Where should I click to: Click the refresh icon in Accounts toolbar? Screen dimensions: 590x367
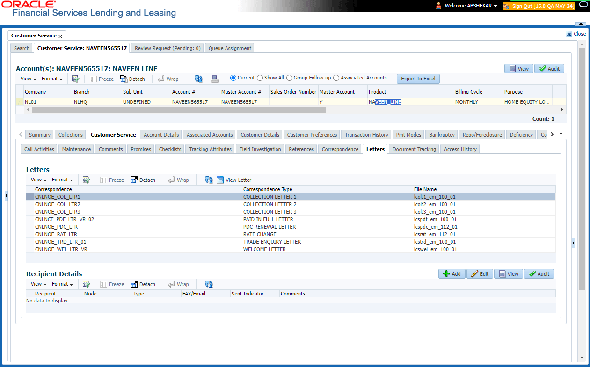click(199, 79)
